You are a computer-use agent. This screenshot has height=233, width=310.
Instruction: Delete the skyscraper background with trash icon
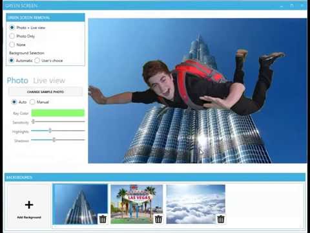tap(103, 219)
